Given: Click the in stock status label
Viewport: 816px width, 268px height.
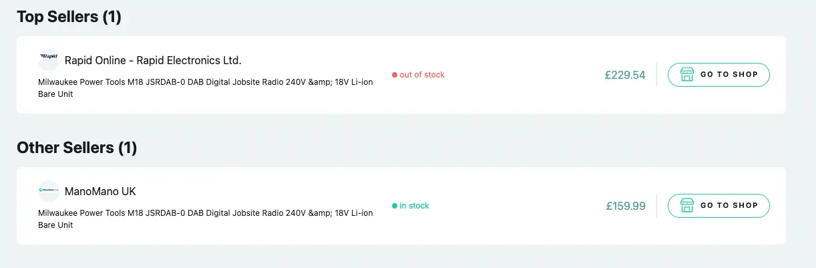Looking at the screenshot, I should (415, 206).
